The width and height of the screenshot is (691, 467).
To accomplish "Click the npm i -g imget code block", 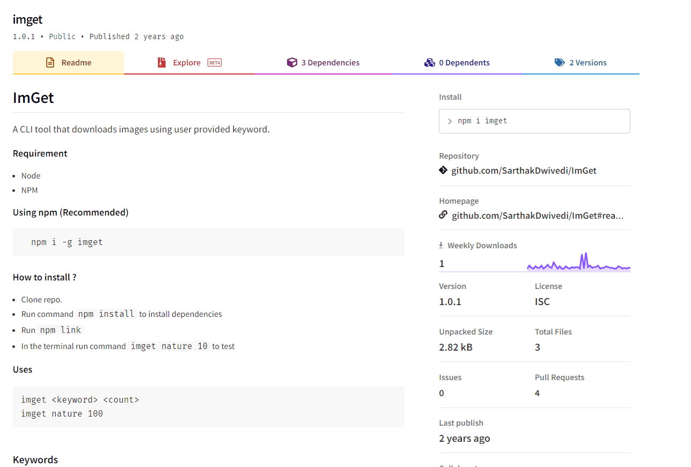I will pyautogui.click(x=208, y=242).
